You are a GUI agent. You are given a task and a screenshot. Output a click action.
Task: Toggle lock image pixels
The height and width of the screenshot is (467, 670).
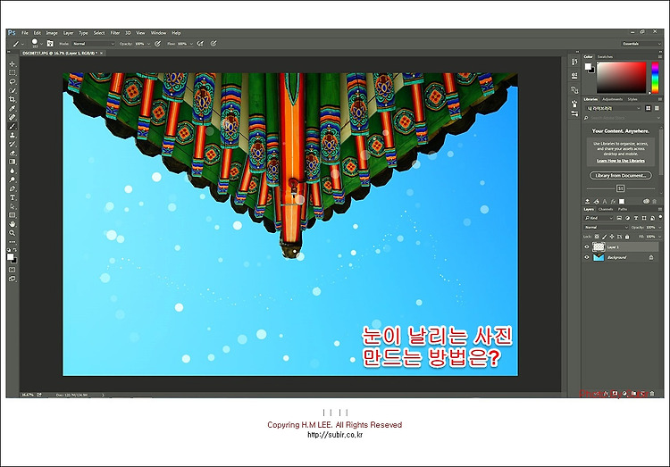[605, 237]
